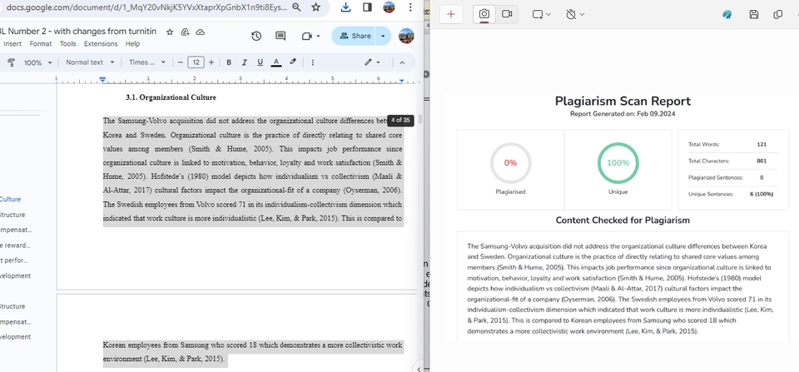
Task: Click the "3.1. Organizational Culture" heading
Action: point(171,97)
